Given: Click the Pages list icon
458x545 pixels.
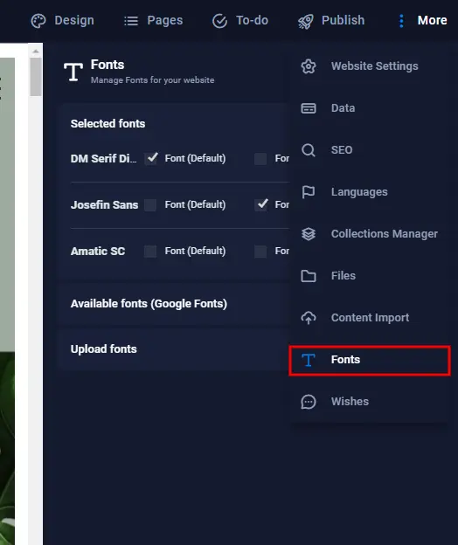Looking at the screenshot, I should [x=131, y=21].
